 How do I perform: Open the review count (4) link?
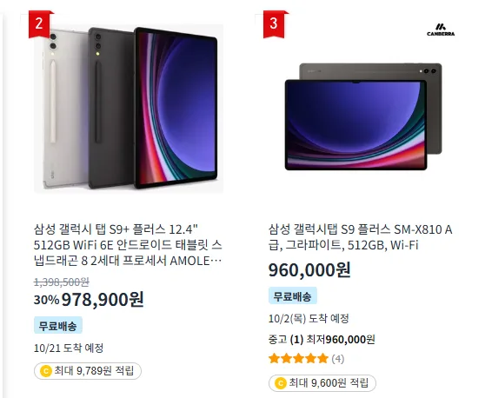338,359
